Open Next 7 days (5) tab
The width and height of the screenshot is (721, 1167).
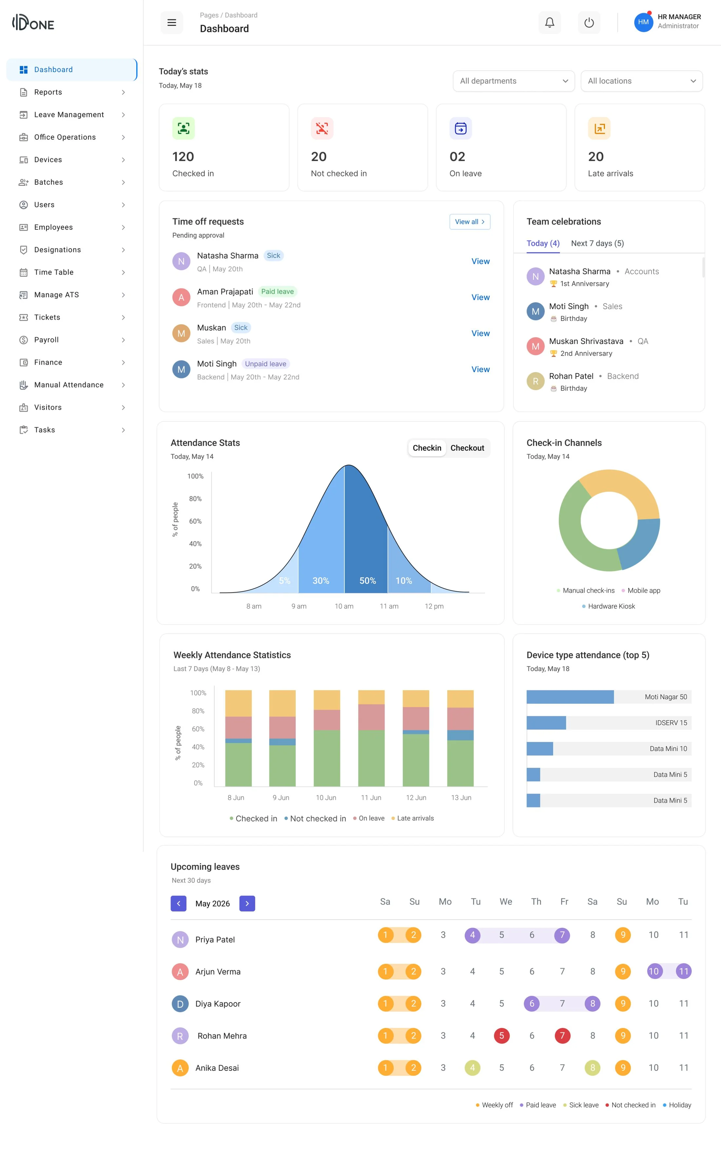point(597,243)
